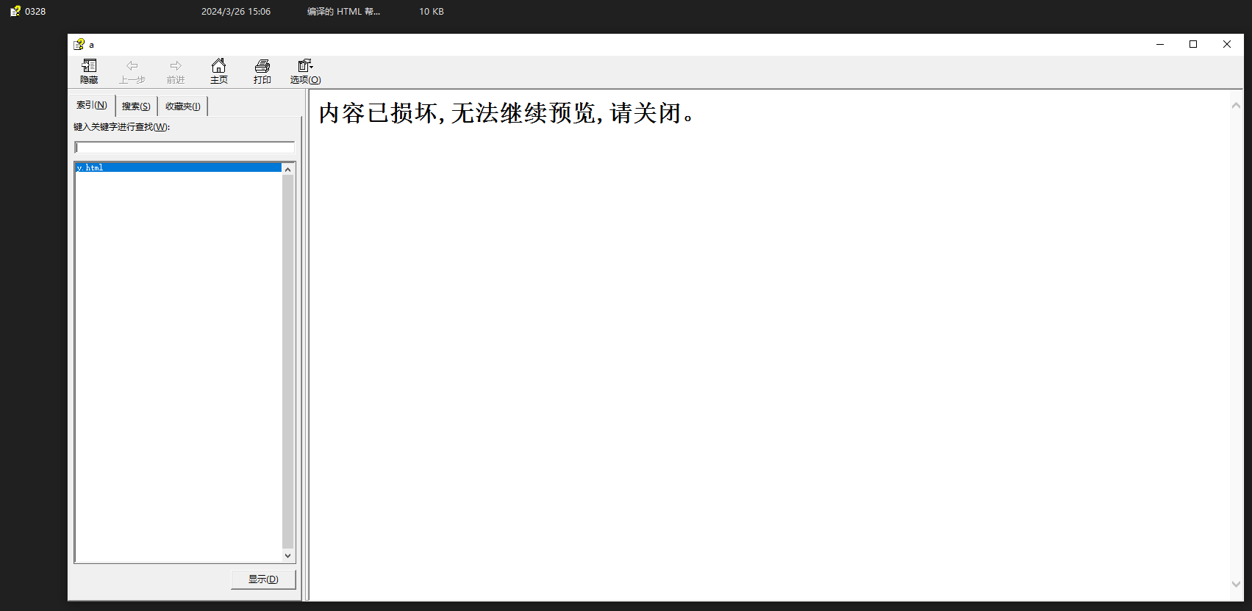This screenshot has height=611, width=1252.
Task: Select the y.html index entry
Action: 178,167
